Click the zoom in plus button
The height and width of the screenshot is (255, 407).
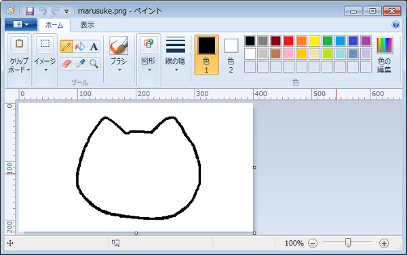(x=384, y=243)
